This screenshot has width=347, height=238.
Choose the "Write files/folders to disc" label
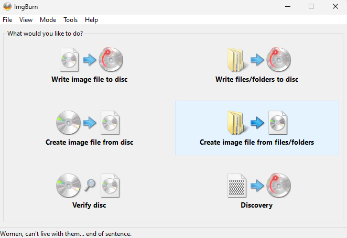(257, 80)
